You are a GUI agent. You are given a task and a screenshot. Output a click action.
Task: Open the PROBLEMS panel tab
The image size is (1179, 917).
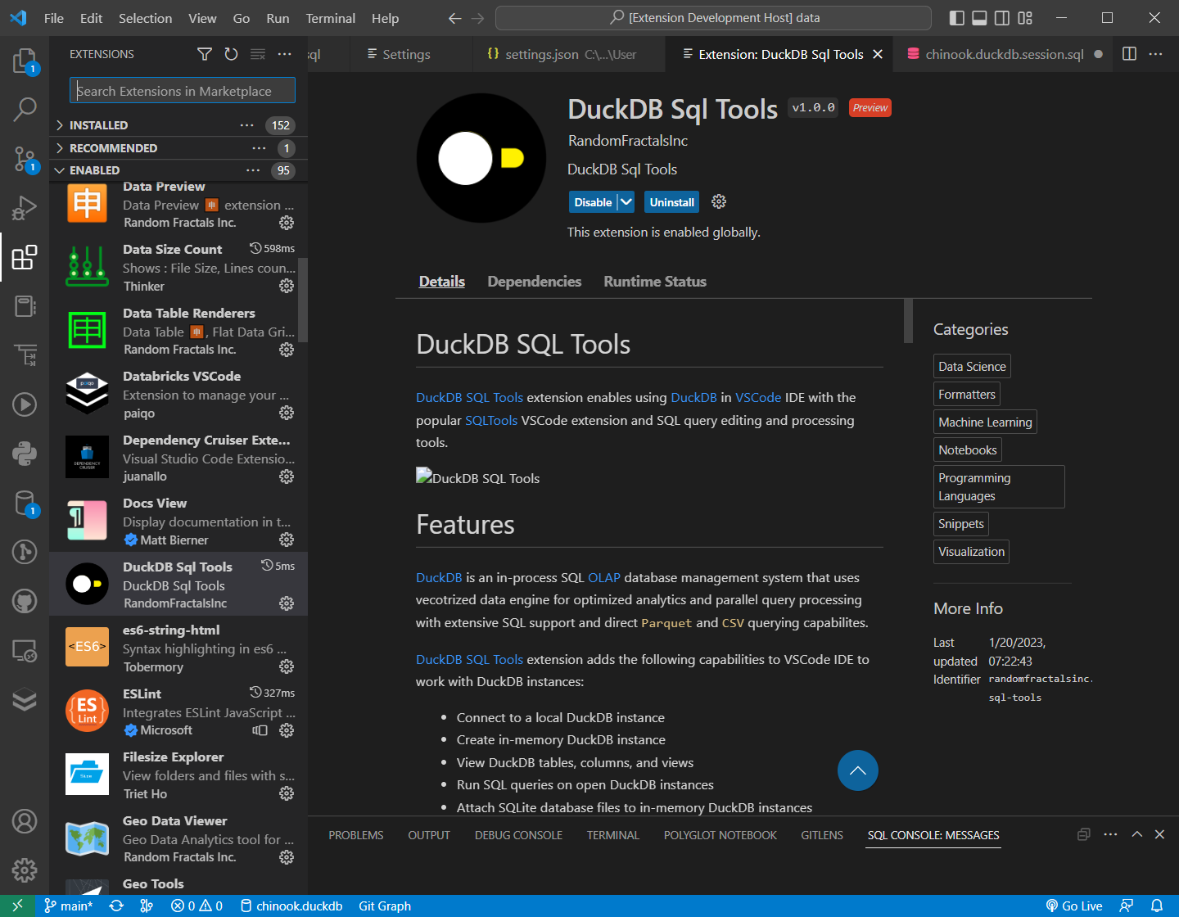pos(356,835)
